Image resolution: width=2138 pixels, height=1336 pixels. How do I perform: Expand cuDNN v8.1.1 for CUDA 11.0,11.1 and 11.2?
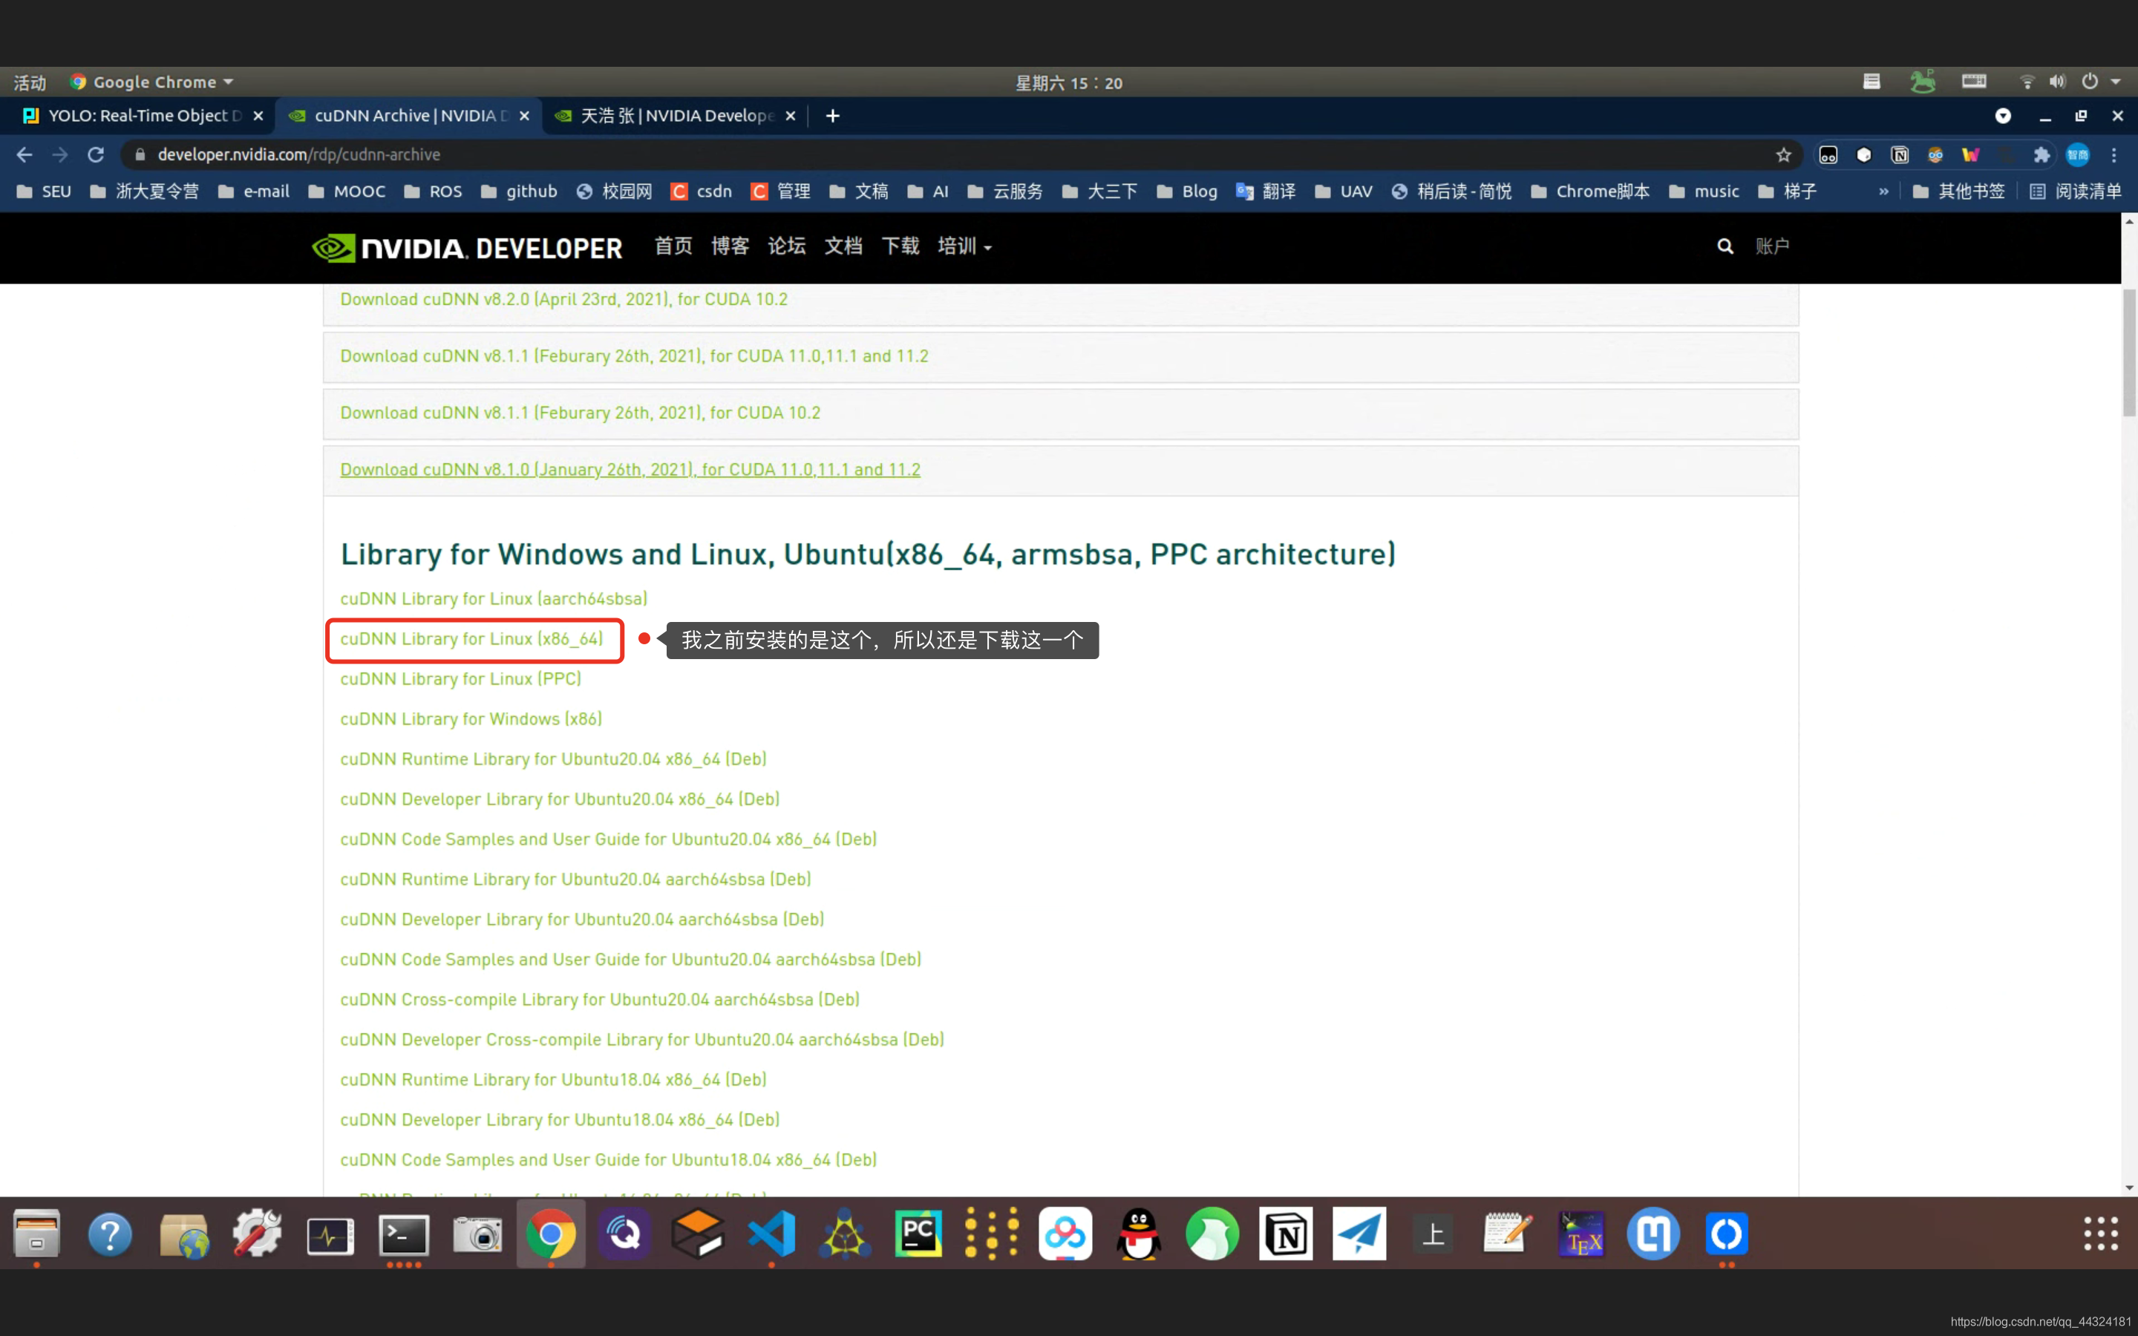coord(634,356)
